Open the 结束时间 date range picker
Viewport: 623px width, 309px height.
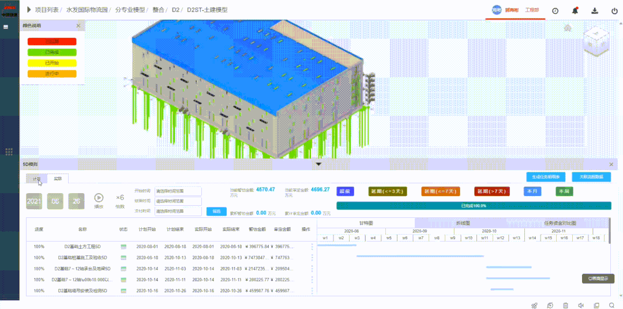coord(178,202)
